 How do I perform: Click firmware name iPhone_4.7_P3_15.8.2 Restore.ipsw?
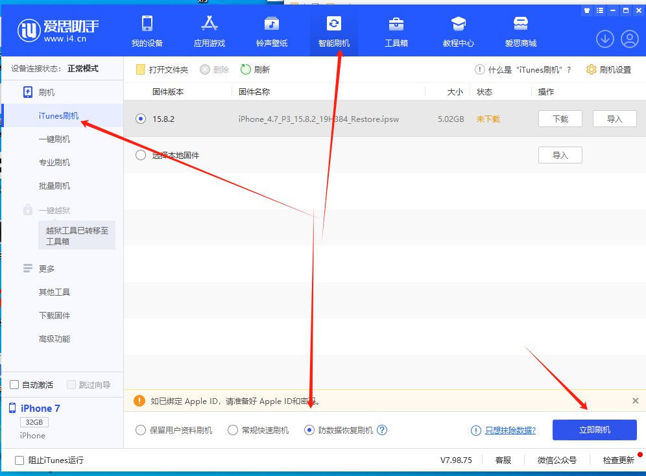point(318,119)
